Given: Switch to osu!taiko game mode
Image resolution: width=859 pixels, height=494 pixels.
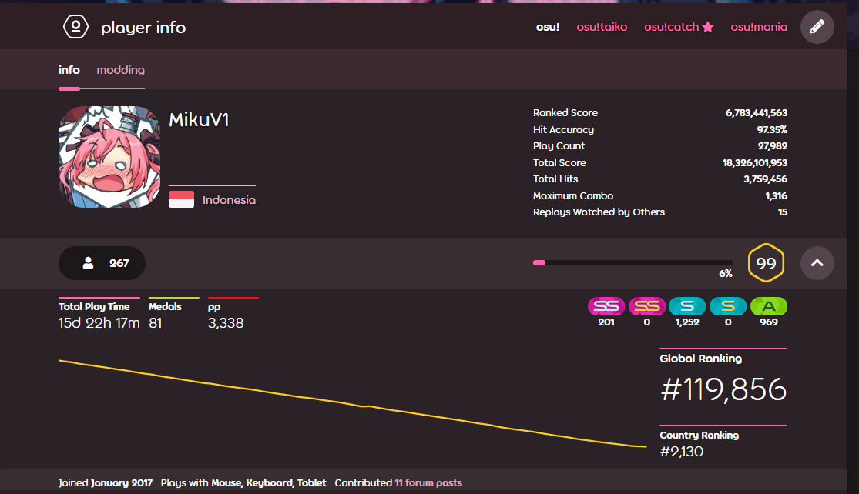Looking at the screenshot, I should pyautogui.click(x=602, y=27).
